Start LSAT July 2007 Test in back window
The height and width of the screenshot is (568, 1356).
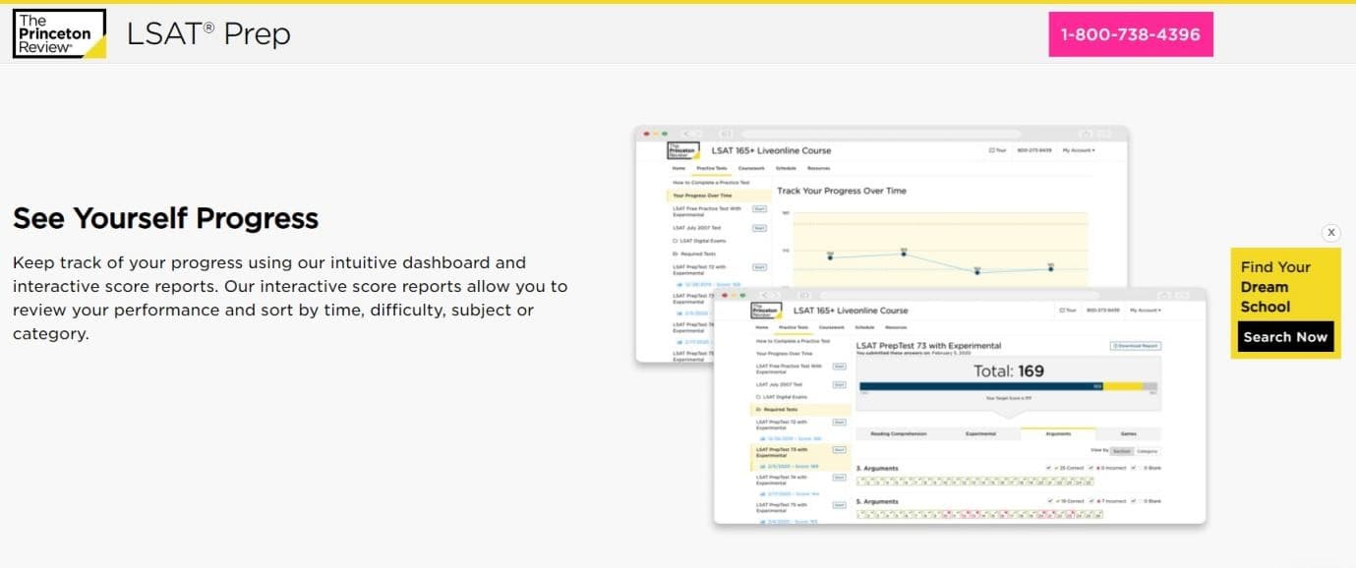[759, 228]
